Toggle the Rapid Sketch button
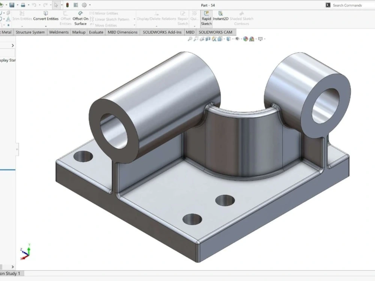The image size is (375, 281). coord(206,18)
